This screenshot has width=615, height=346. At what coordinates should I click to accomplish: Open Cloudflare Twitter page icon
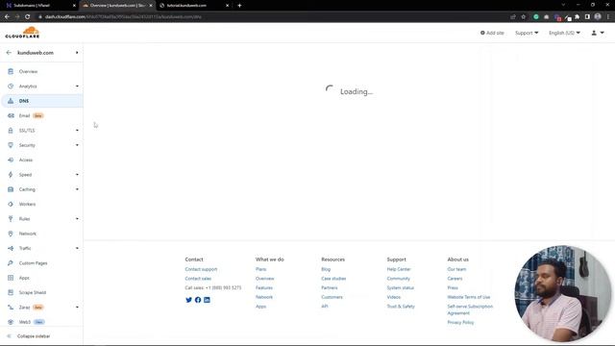point(188,300)
